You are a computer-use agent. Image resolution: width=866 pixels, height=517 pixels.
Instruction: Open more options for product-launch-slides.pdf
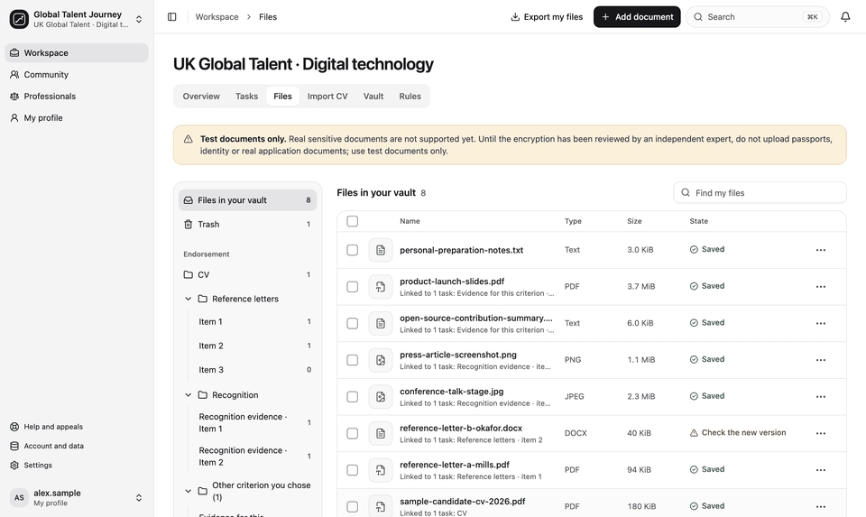(x=821, y=287)
